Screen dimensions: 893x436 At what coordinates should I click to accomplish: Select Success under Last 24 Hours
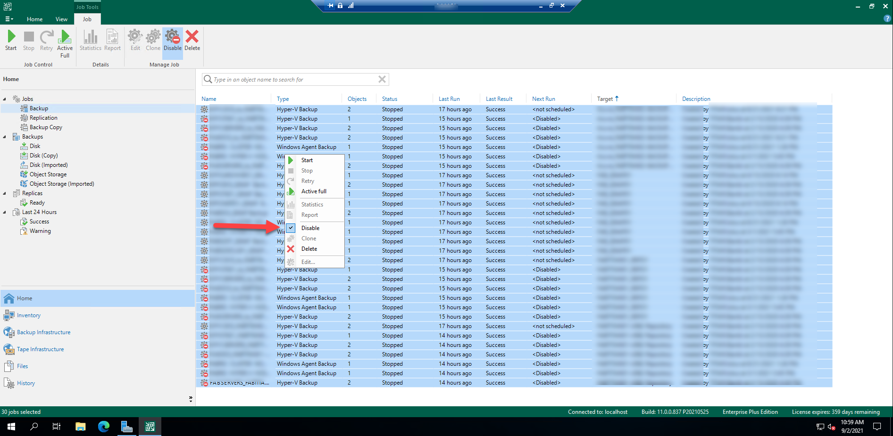(x=39, y=222)
